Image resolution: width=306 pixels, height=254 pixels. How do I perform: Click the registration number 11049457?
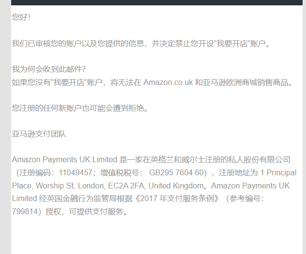pyautogui.click(x=75, y=172)
